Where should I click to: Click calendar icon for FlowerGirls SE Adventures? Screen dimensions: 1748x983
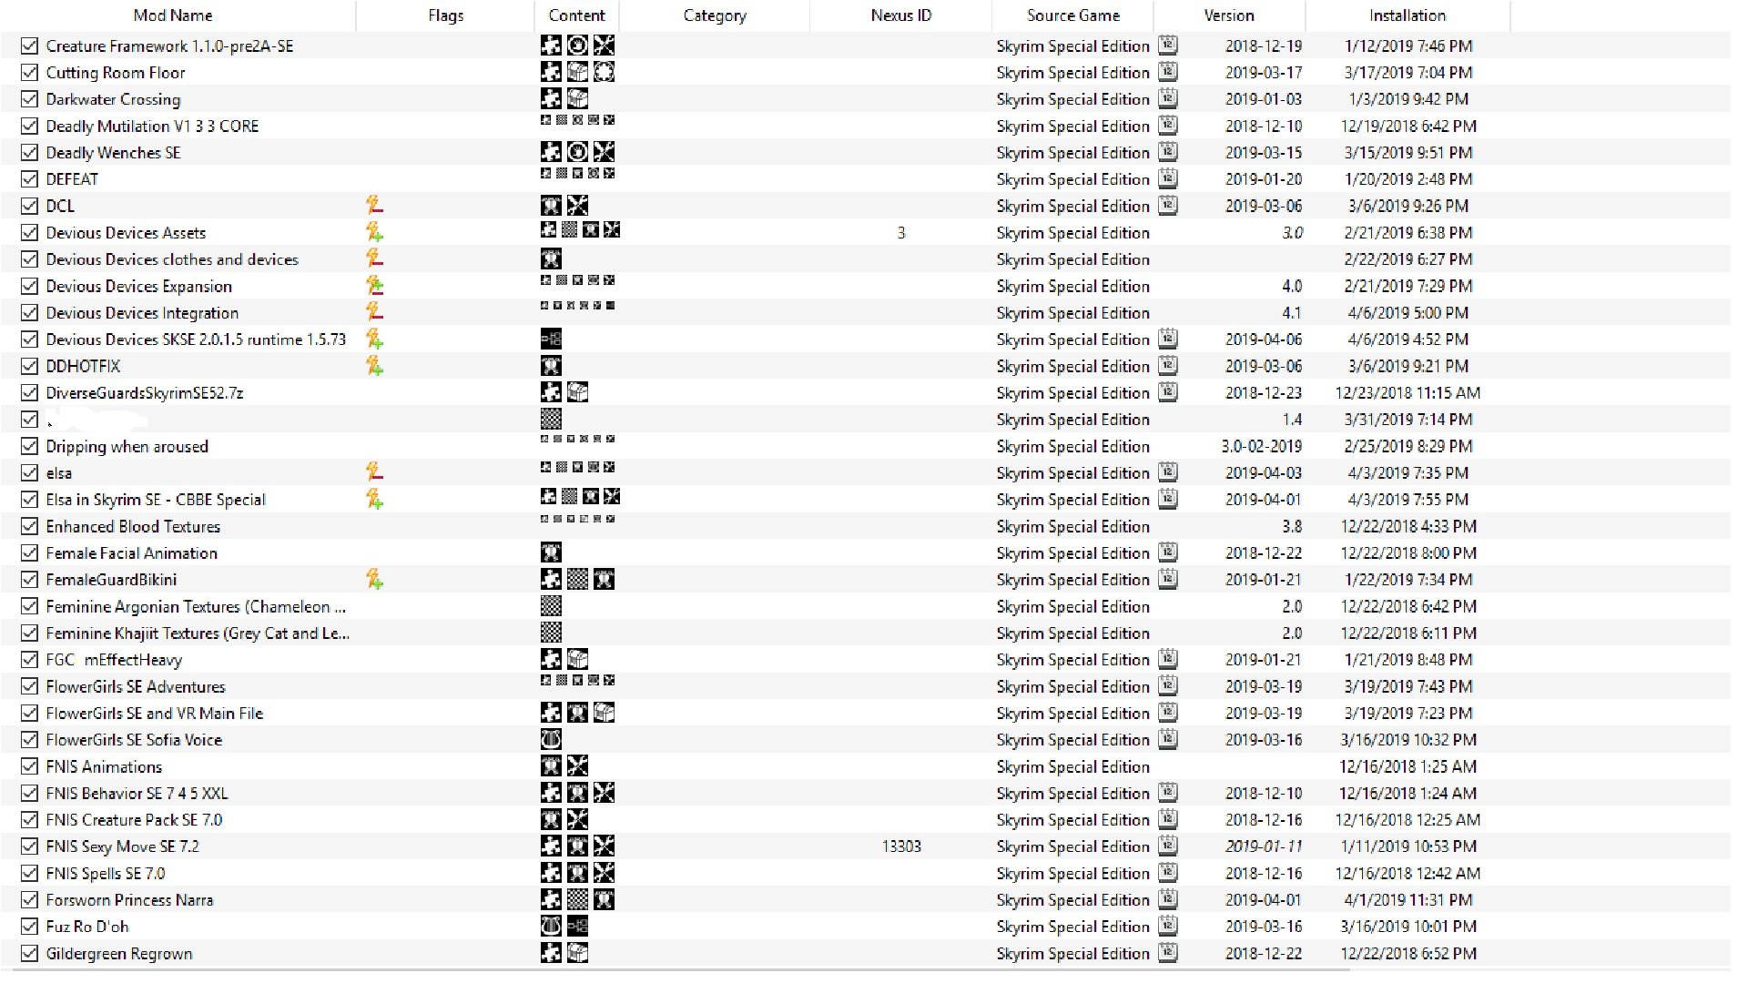[x=1168, y=686]
